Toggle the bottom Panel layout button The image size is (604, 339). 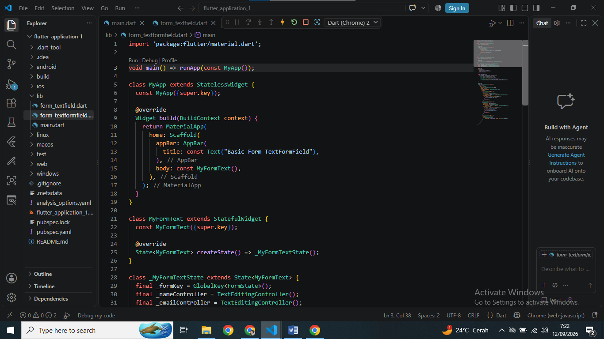(x=525, y=8)
